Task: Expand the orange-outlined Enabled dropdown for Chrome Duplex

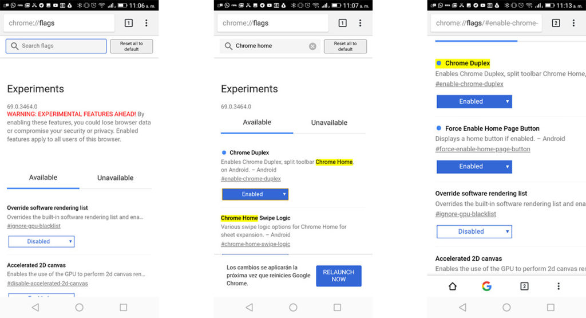Action: (255, 194)
